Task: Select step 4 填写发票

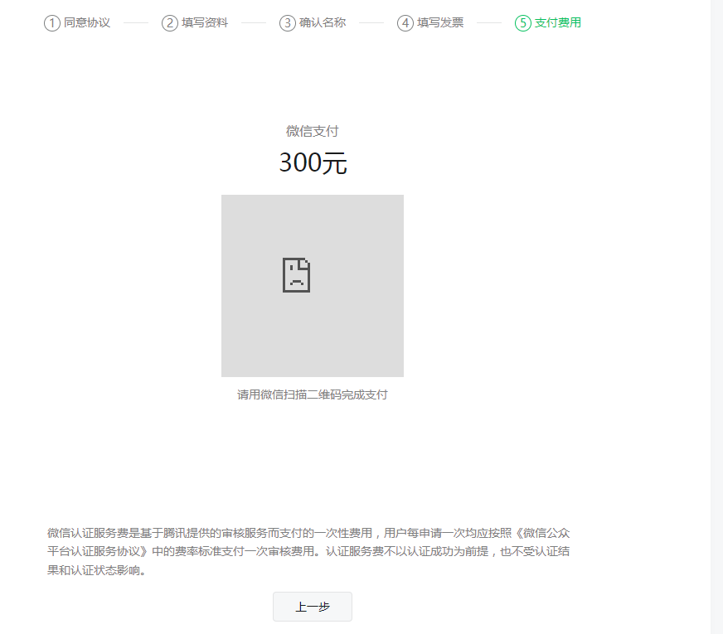Action: [430, 22]
